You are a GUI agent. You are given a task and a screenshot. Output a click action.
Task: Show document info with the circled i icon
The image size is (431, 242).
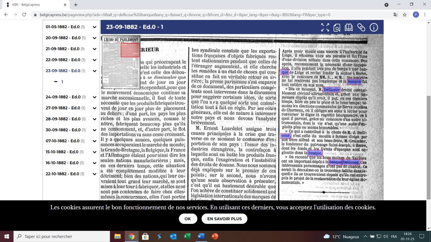[374, 27]
